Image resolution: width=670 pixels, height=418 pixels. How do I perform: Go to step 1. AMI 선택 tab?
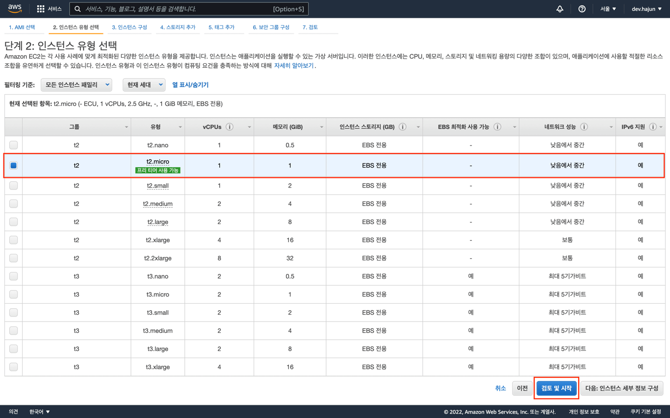coord(22,27)
